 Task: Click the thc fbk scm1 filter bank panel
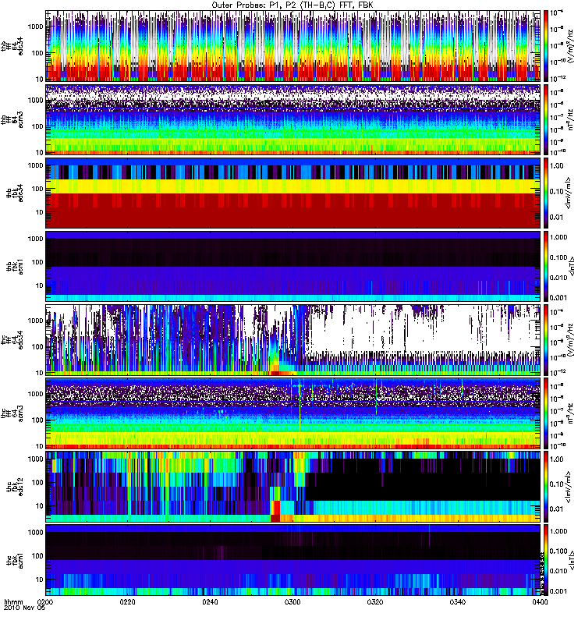click(x=293, y=560)
